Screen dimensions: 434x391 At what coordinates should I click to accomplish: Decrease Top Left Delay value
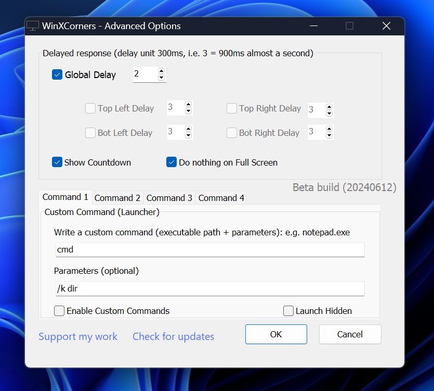tap(189, 111)
